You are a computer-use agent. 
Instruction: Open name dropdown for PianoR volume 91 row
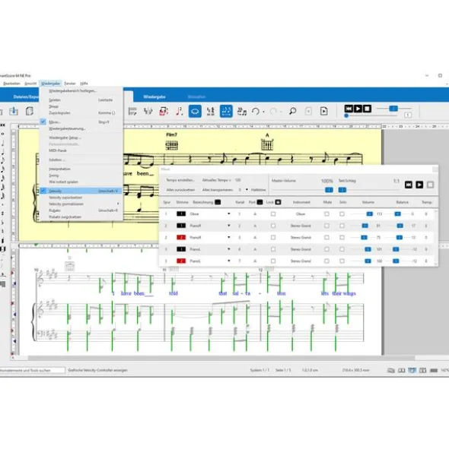click(228, 226)
